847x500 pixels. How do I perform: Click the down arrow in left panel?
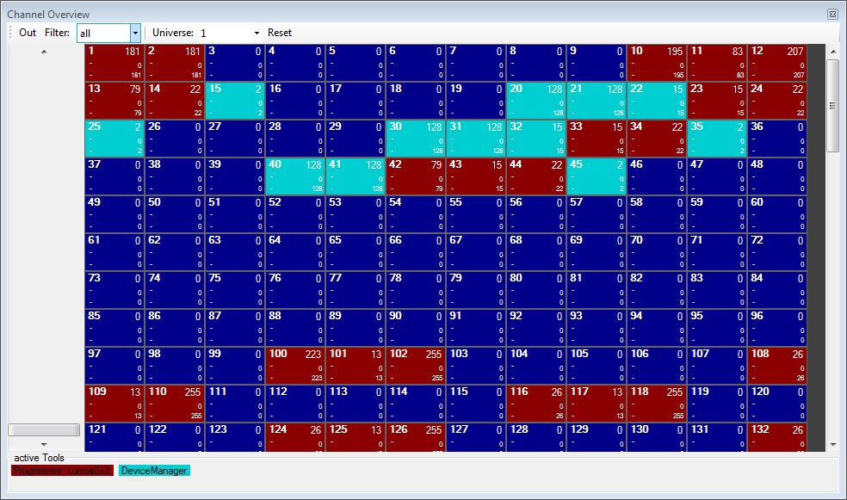pyautogui.click(x=45, y=444)
